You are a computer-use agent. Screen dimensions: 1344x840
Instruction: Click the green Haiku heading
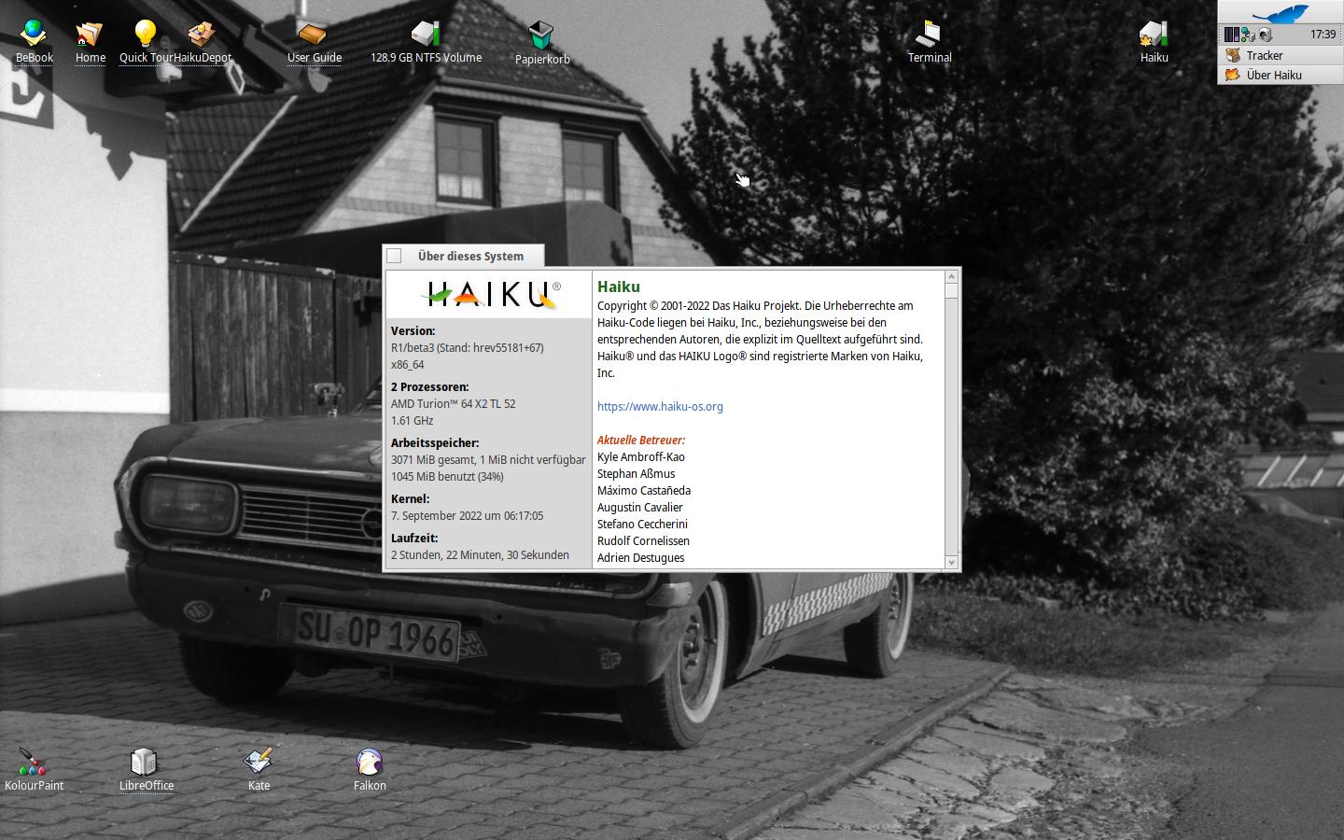point(619,287)
